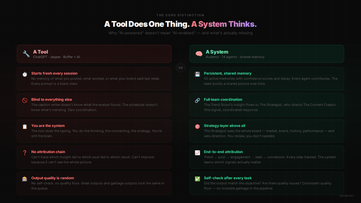Click the bullseye target strategy icon

point(197,127)
